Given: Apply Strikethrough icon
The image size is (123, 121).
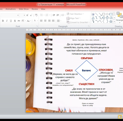Looking at the screenshot, I should click(19, 21).
